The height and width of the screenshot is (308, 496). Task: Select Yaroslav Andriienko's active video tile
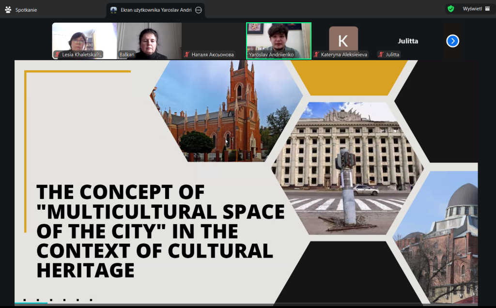[279, 39]
